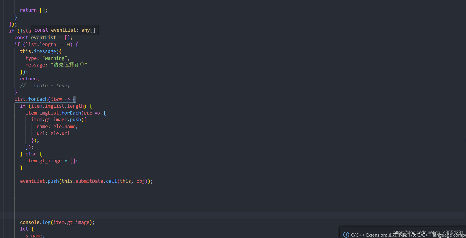
Task: Click the 'C/C++ Extension' notification message
Action: [x=408, y=235]
